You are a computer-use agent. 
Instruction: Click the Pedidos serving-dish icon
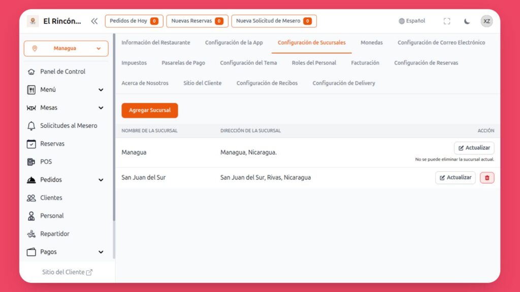31,180
